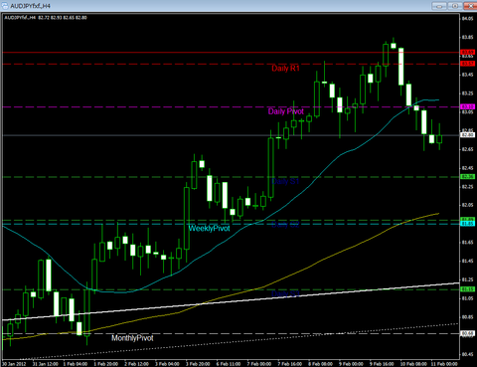Click the 11 Feb 00:00 date label
The width and height of the screenshot is (477, 367).
point(444,364)
